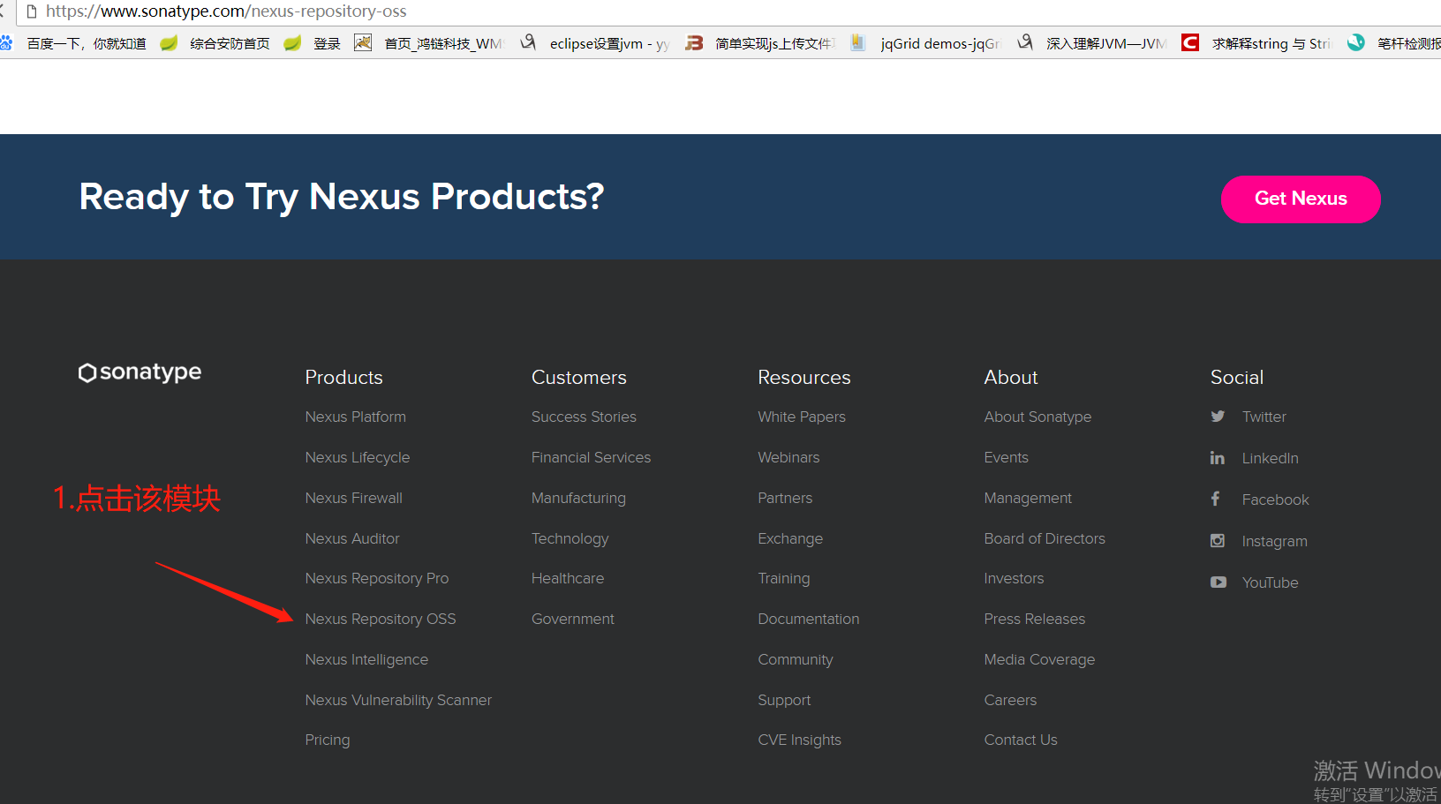Open CVE Insights link
Viewport: 1441px width, 804px height.
tap(799, 740)
